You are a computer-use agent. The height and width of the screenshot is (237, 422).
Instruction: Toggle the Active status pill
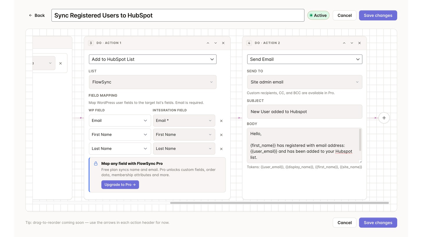point(318,15)
